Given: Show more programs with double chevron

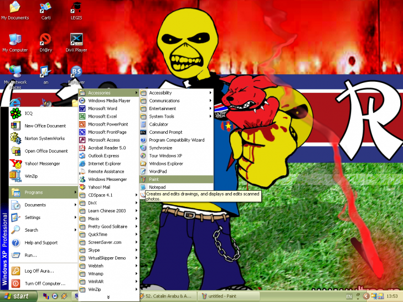Looking at the screenshot, I should [108, 297].
